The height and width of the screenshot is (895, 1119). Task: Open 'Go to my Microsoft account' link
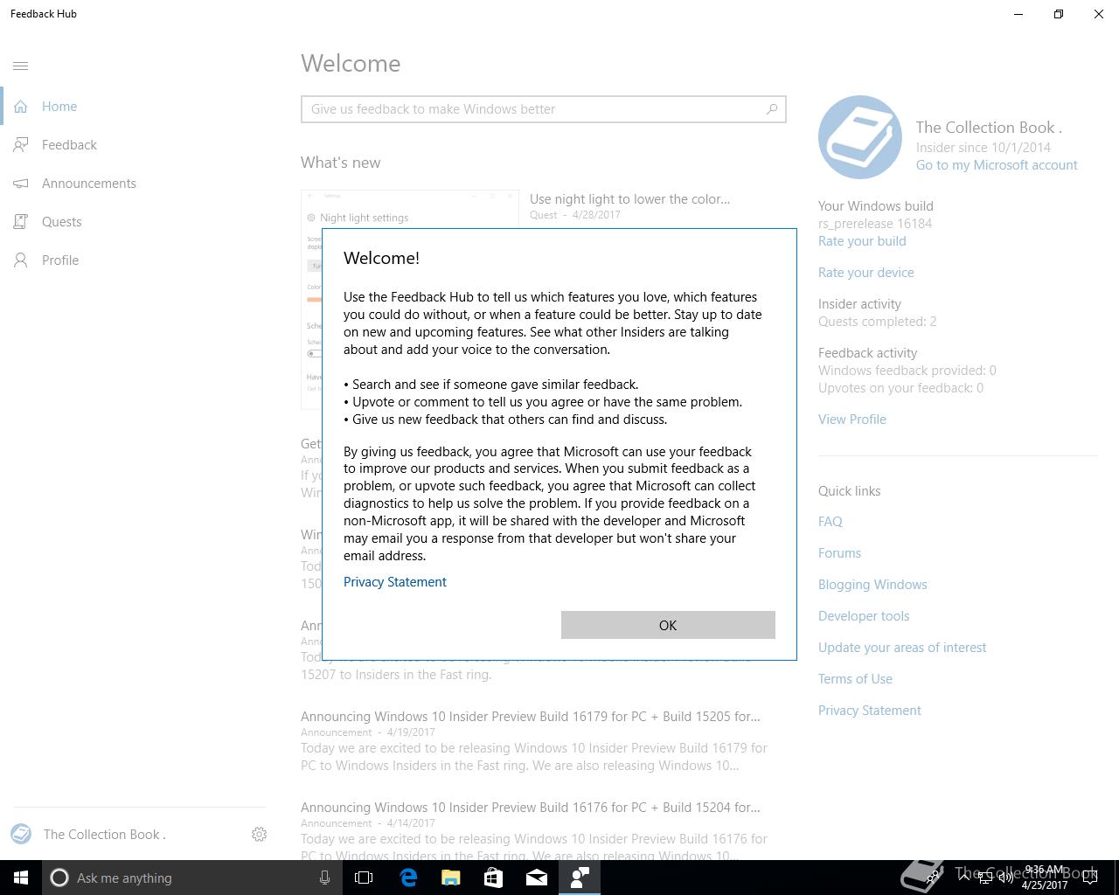[997, 165]
